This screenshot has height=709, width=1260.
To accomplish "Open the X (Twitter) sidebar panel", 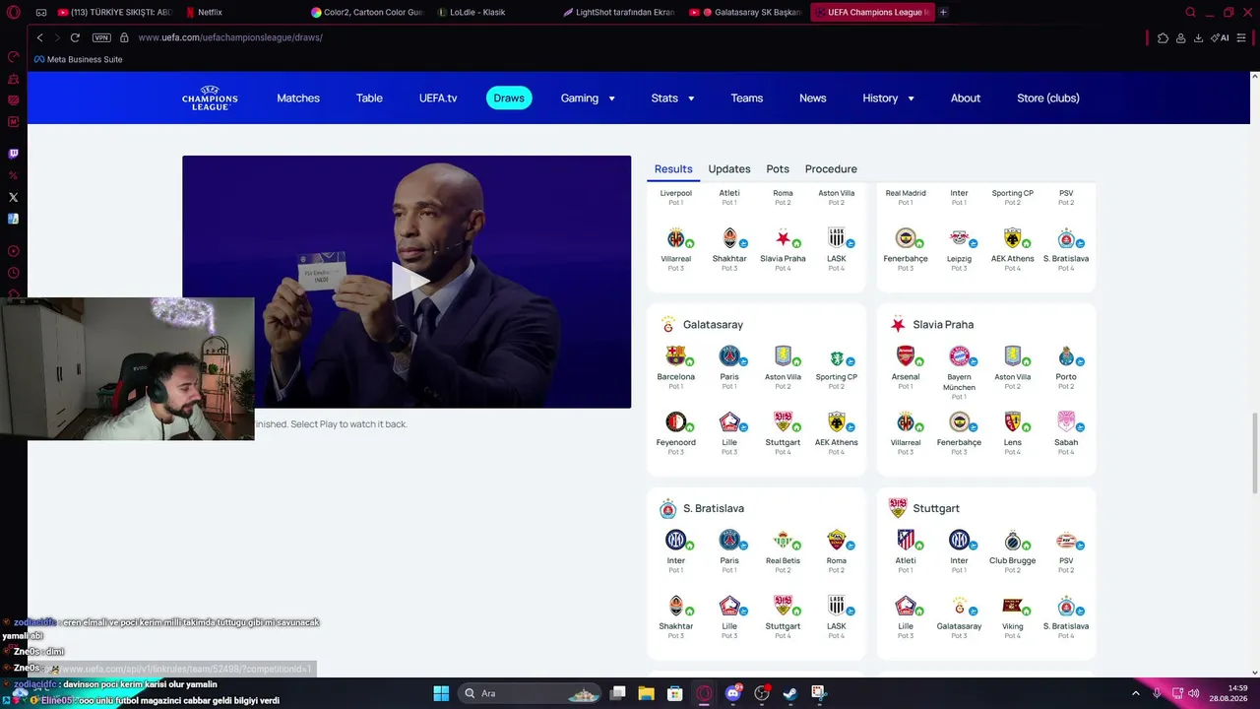I will (x=14, y=197).
